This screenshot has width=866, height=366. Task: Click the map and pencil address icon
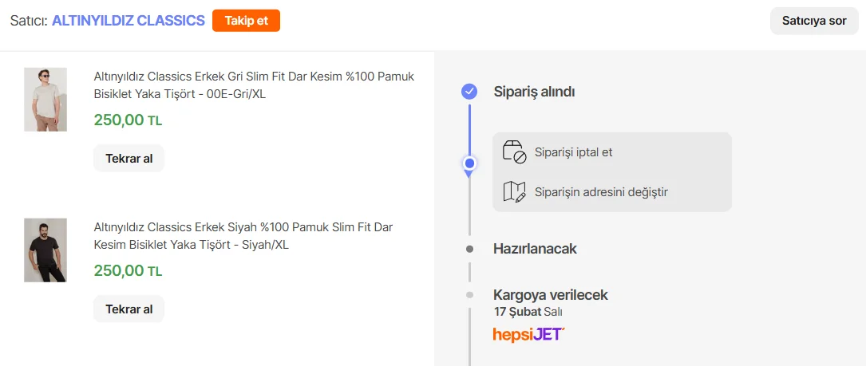tap(514, 191)
